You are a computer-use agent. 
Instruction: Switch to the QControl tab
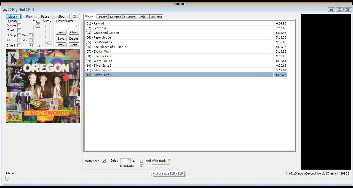click(130, 17)
